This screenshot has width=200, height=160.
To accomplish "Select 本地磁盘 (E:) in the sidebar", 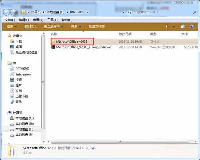I will (24, 129).
